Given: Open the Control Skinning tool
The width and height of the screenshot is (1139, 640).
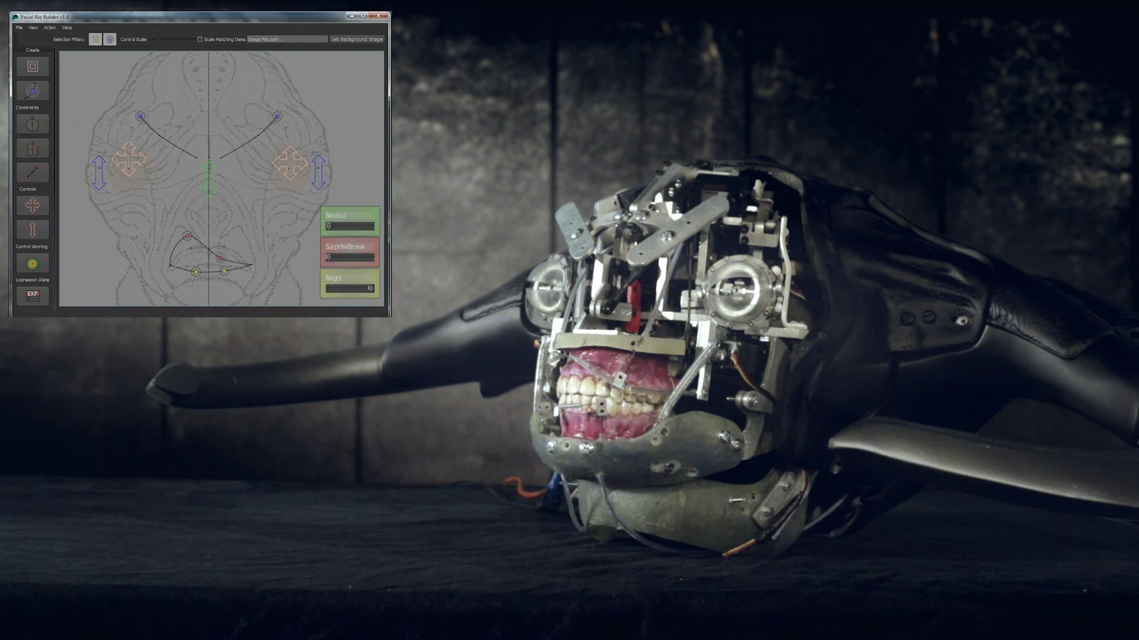Looking at the screenshot, I should point(32,264).
